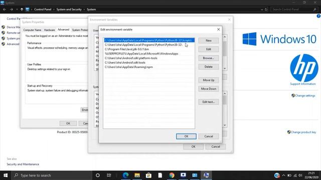Expand the address bar history dropdown

click(x=262, y=9)
